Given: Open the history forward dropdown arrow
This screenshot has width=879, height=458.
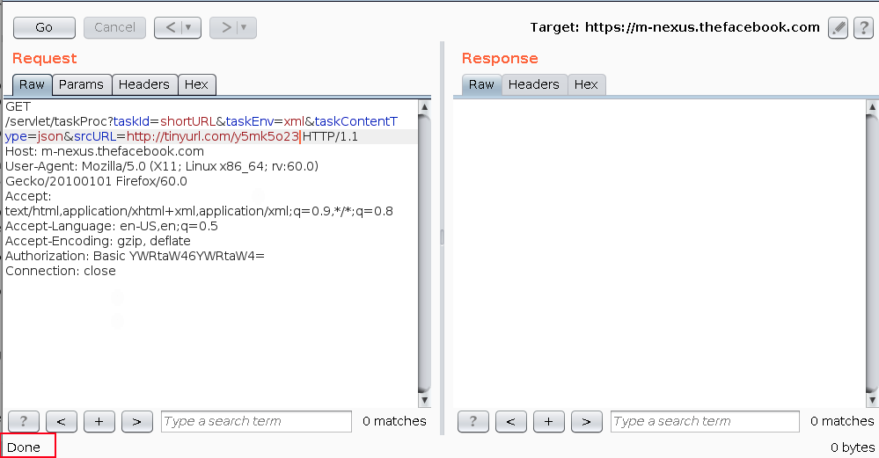Looking at the screenshot, I should click(244, 27).
